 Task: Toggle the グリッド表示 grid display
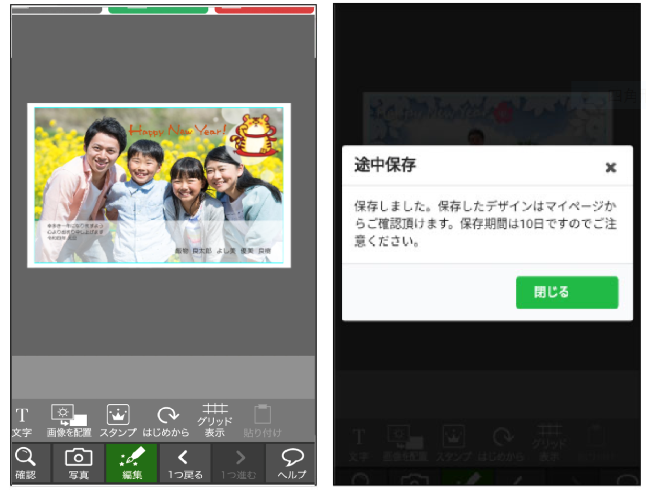pos(215,420)
